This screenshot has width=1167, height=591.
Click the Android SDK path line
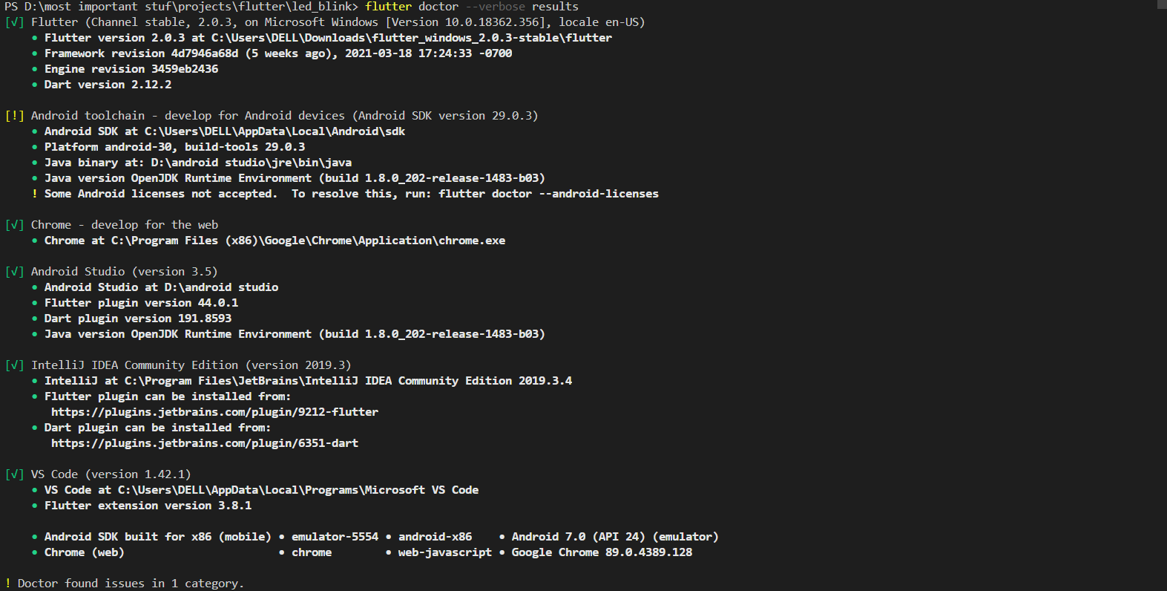tap(225, 131)
